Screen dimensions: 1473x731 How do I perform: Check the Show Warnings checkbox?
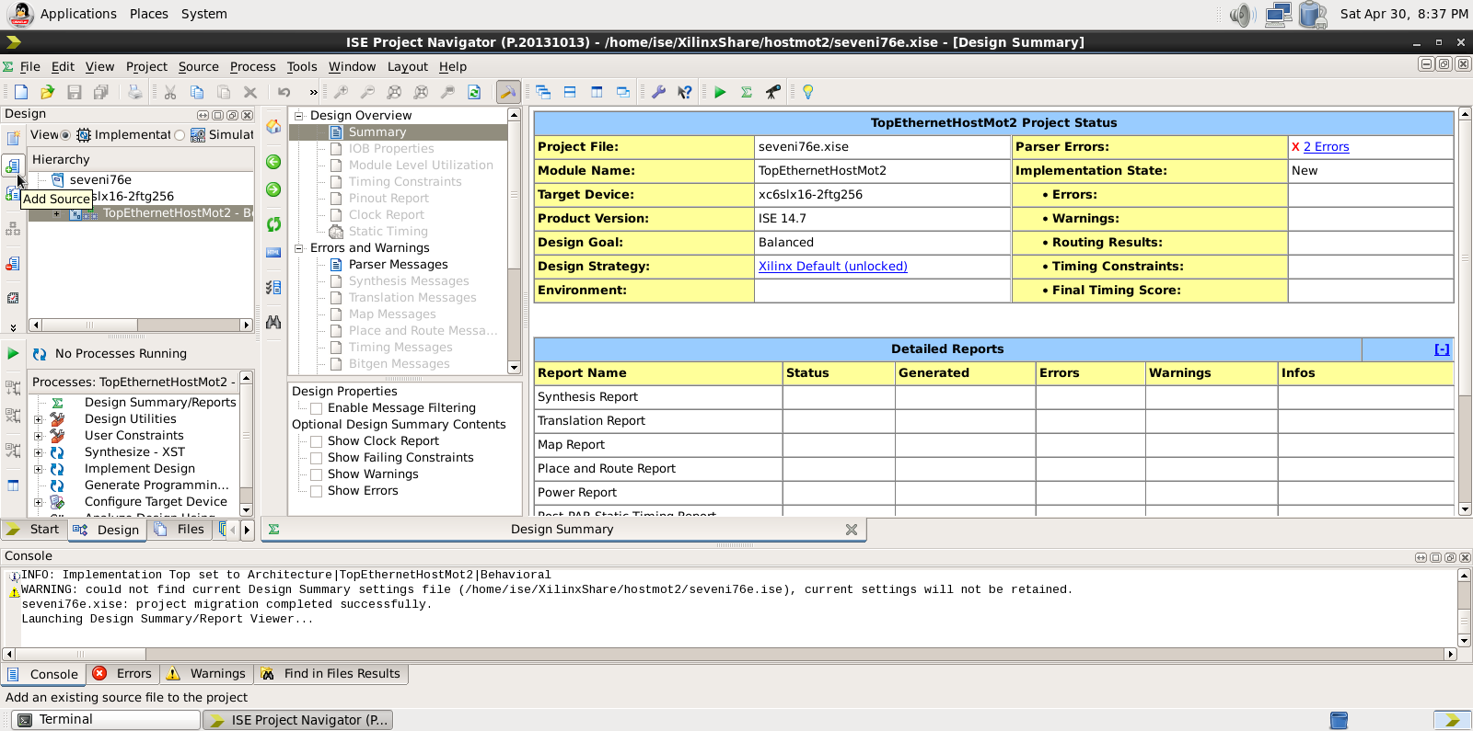(316, 474)
